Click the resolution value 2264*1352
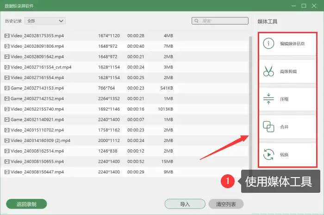Screen dimensions: 324x215 tap(109, 98)
